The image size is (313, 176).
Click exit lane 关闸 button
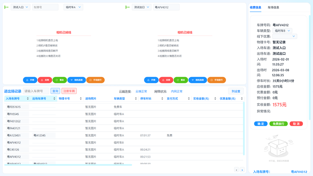point(166,80)
